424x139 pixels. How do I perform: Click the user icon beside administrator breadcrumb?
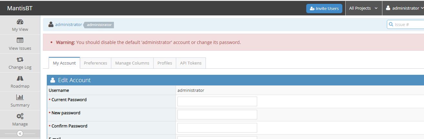[51, 24]
